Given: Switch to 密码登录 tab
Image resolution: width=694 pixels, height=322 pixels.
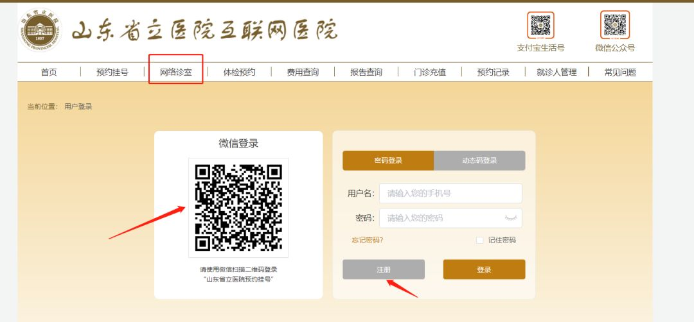Looking at the screenshot, I should [x=388, y=160].
